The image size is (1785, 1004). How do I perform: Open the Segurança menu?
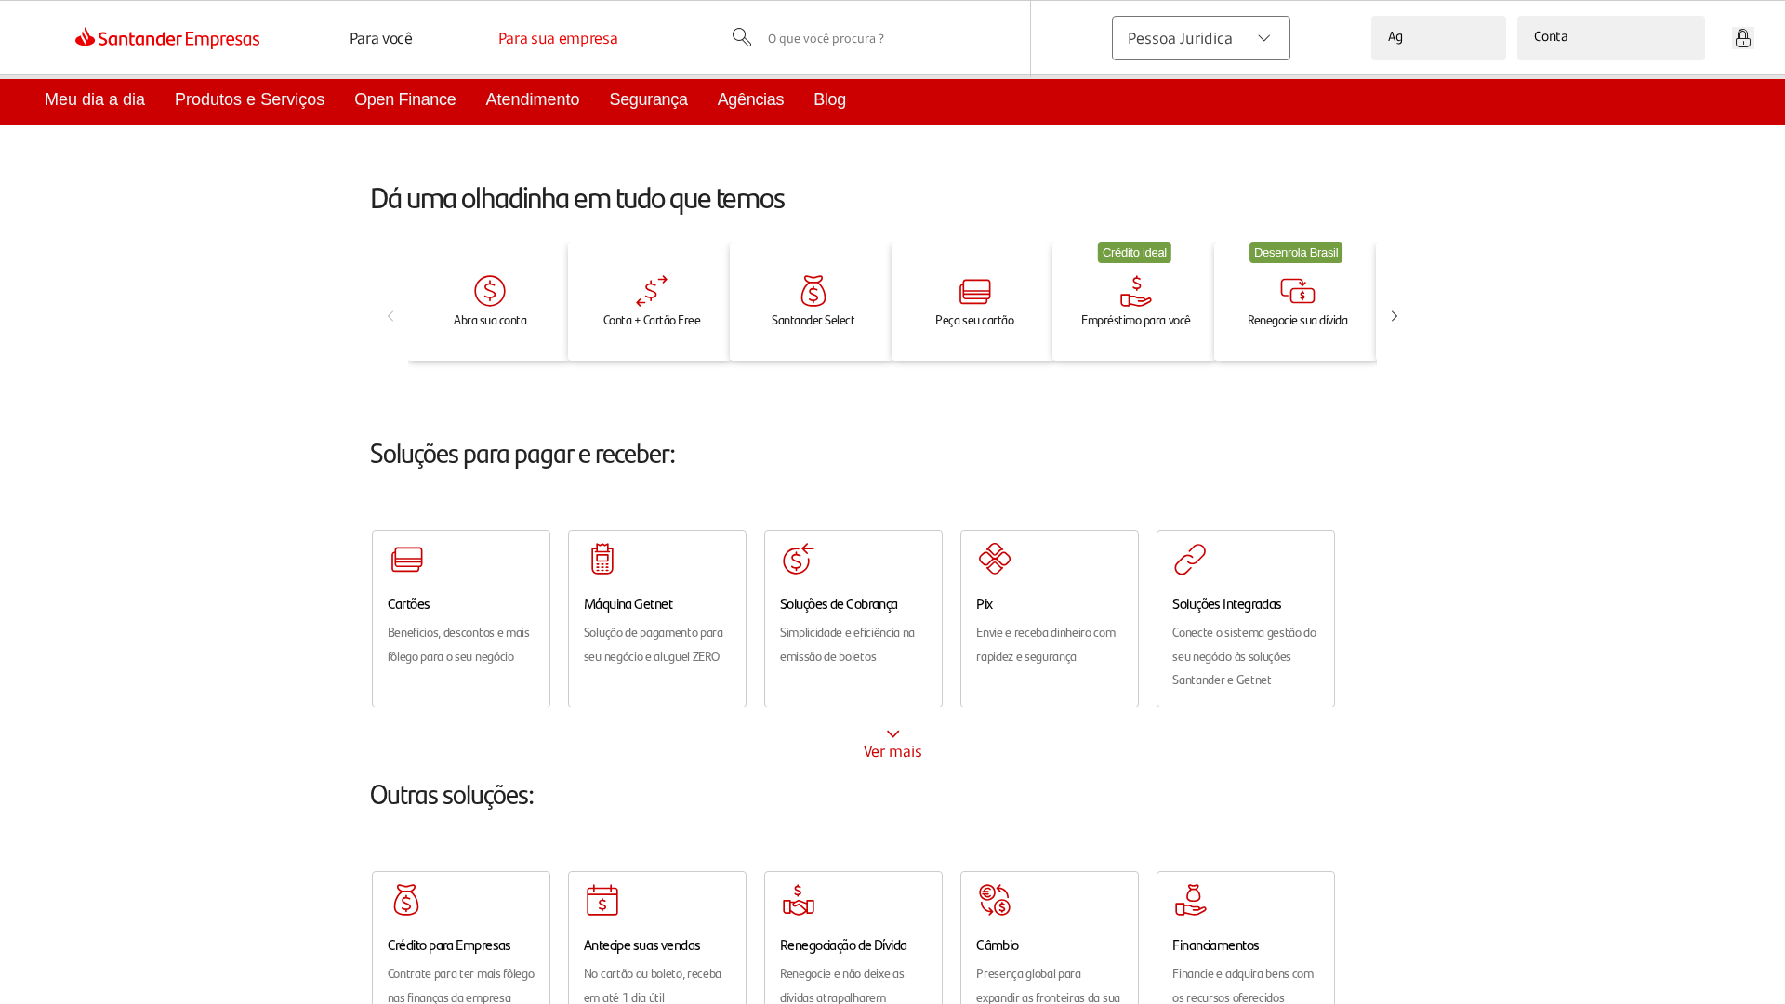pos(649,99)
